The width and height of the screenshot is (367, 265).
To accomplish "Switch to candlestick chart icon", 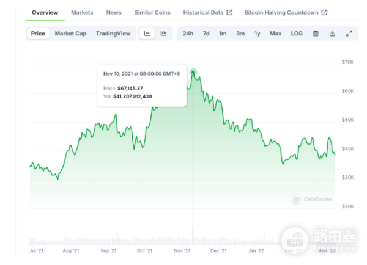I will 163,34.
